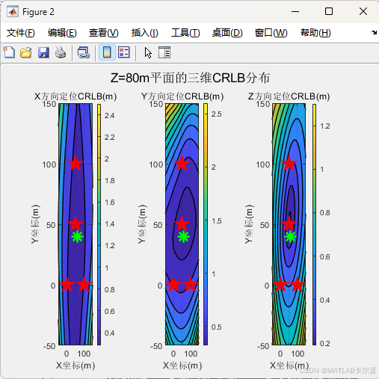The width and height of the screenshot is (379, 379).
Task: Open the 查看(V) menu
Action: pos(104,33)
